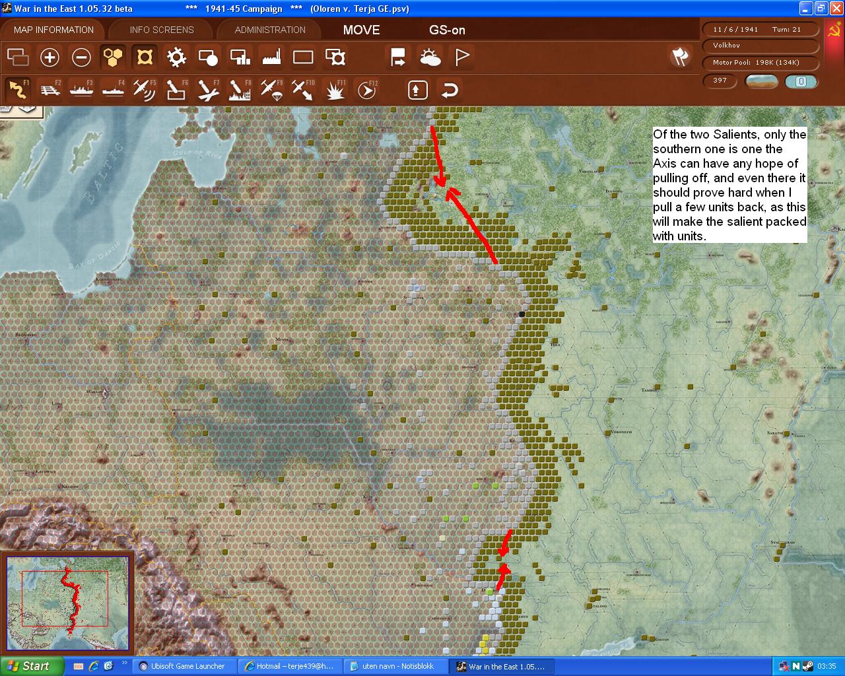Select the F9 air transport mode
845x676 pixels.
point(271,89)
